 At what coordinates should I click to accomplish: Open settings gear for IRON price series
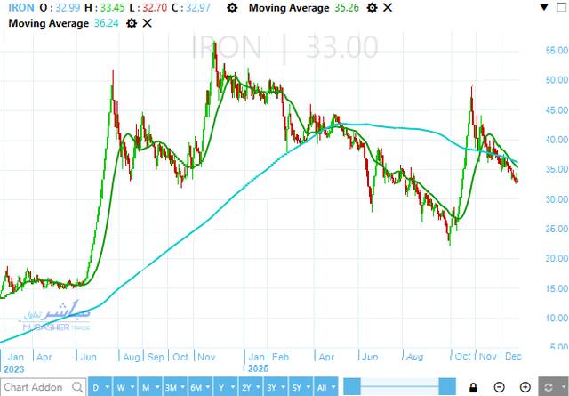tap(232, 8)
